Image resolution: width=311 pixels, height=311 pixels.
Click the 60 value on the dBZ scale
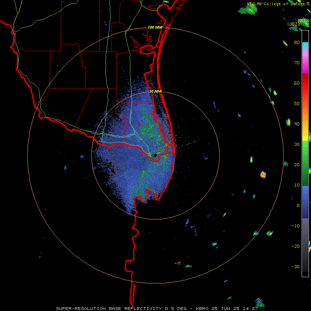297,83
